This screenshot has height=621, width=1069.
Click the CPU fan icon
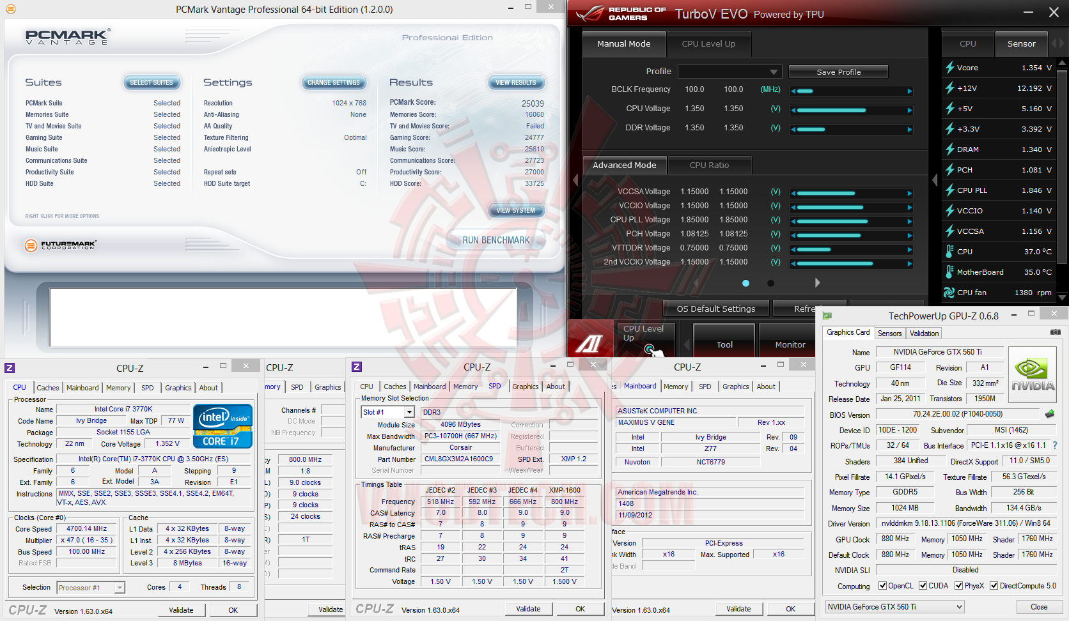point(949,293)
